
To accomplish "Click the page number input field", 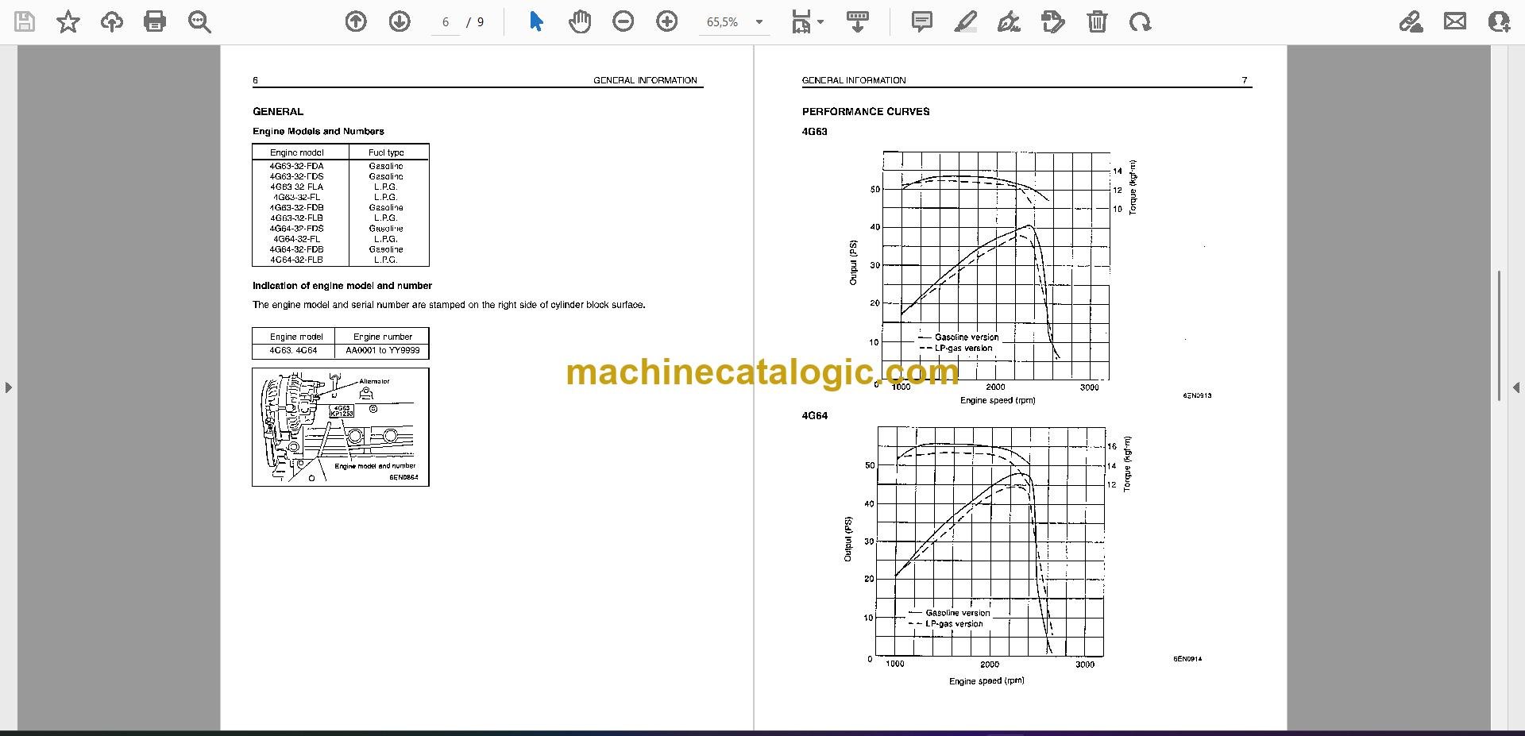I will coord(446,22).
